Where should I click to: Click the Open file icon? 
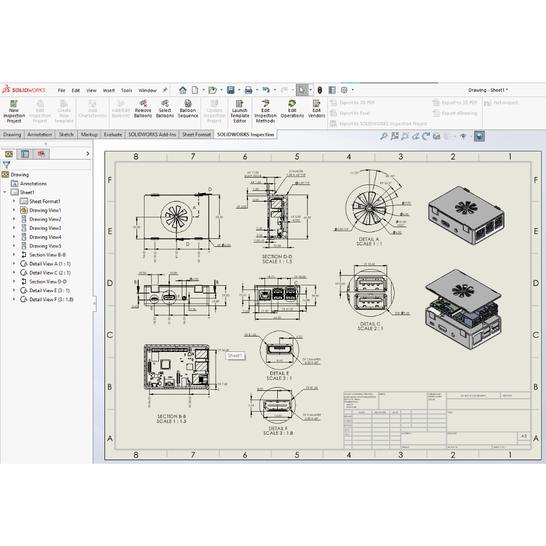[212, 90]
